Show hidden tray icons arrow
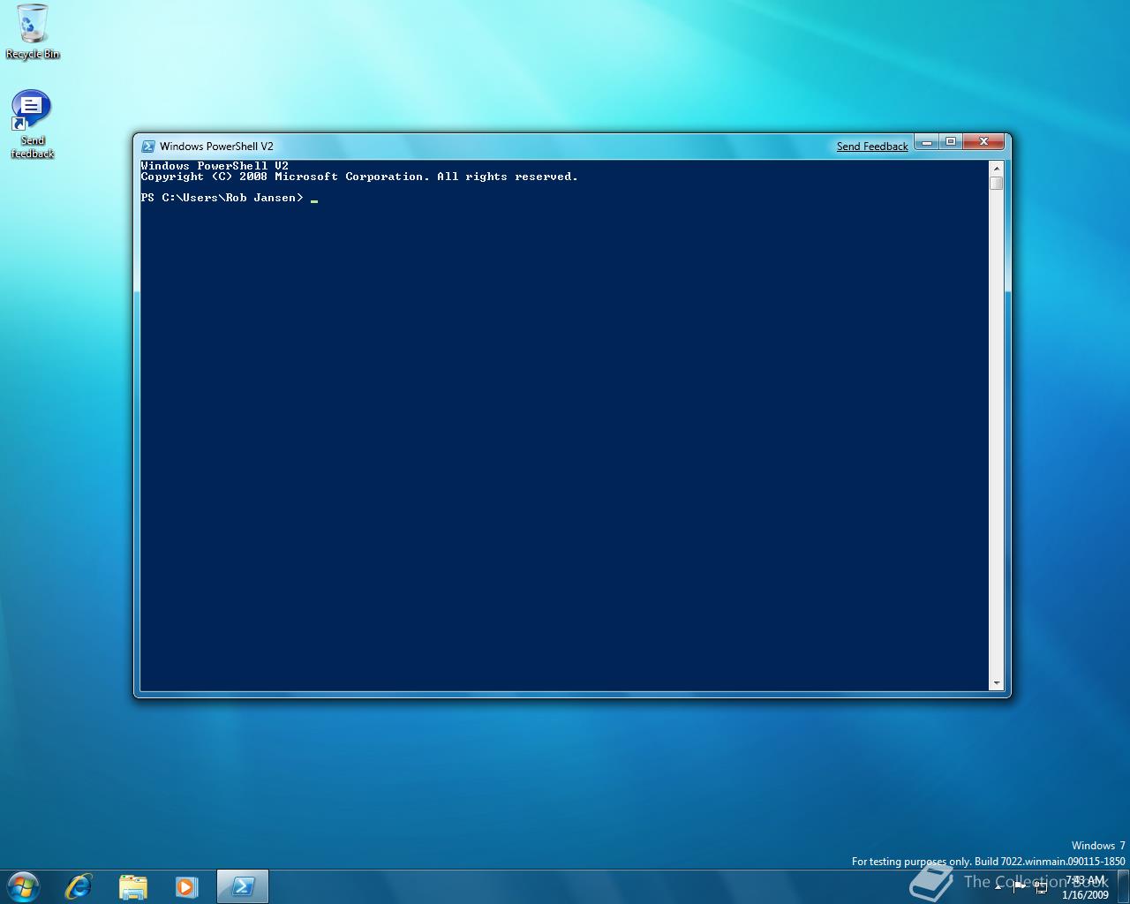1130x904 pixels. coord(998,888)
